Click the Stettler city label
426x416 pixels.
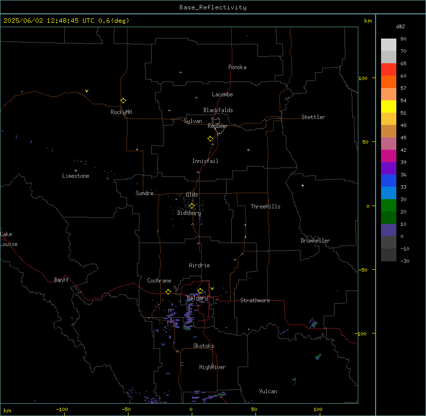tap(313, 117)
